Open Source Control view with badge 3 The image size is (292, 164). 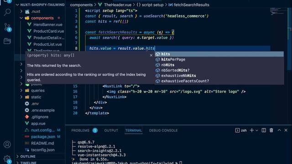[x=7, y=27]
